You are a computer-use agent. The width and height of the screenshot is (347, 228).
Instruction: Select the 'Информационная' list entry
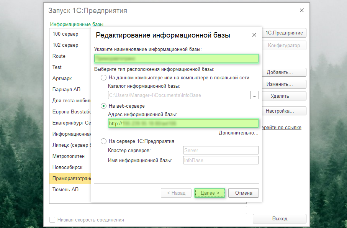[x=70, y=134]
